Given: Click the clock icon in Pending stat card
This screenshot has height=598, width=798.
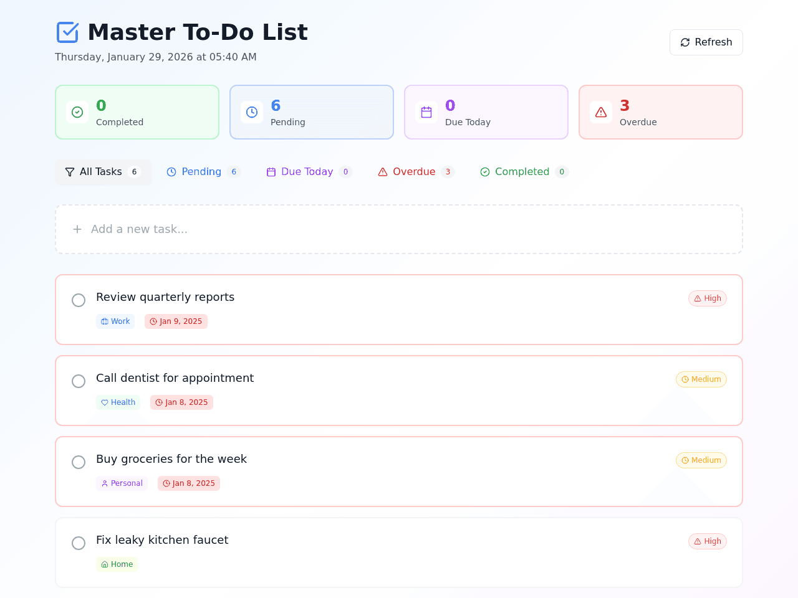Looking at the screenshot, I should (252, 112).
